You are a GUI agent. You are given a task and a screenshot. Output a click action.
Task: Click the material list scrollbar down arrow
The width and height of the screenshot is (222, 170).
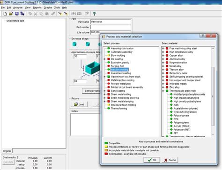click(x=213, y=135)
